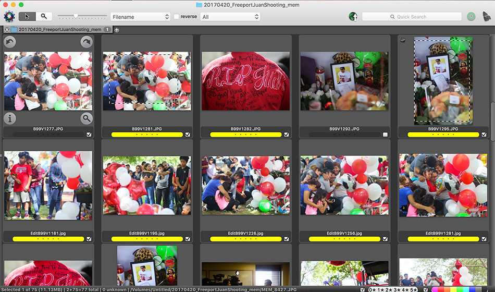
Task: Click the folder icon in the contact sheet tab
Action: (14, 30)
